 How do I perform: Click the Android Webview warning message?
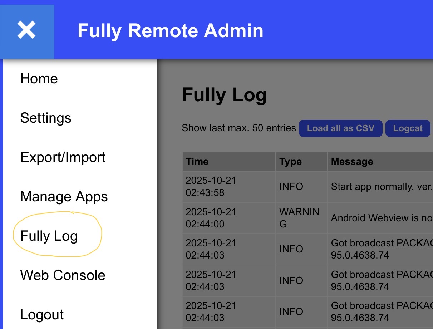pyautogui.click(x=381, y=218)
